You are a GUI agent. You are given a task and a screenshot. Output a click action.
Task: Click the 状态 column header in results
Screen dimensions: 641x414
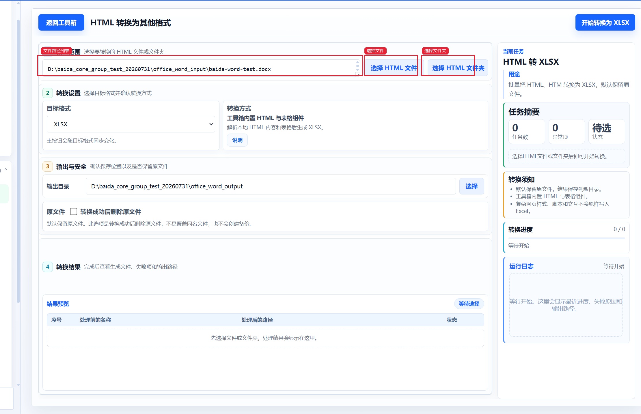point(452,320)
